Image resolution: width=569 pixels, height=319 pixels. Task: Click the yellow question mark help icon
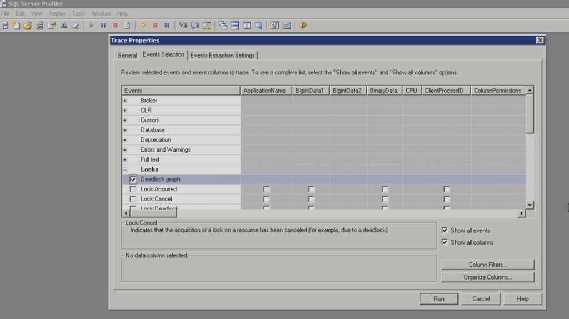tap(303, 26)
